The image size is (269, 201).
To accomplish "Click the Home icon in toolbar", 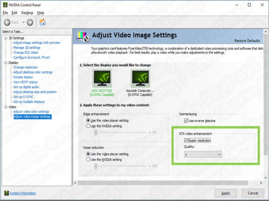I will point(42,22).
